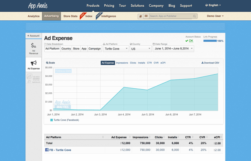The image size is (251, 161).
Task: Switch breakdown to Country
Action: (66, 48)
